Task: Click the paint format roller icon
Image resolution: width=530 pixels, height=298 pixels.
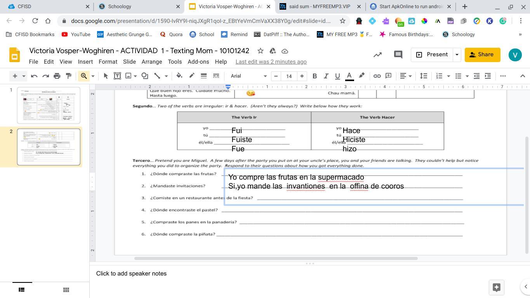Action: tap(69, 76)
